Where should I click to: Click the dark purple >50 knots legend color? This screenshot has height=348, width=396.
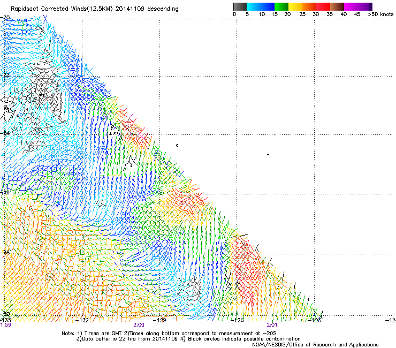click(x=371, y=6)
